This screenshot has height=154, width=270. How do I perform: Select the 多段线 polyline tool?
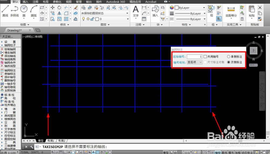tap(15, 11)
